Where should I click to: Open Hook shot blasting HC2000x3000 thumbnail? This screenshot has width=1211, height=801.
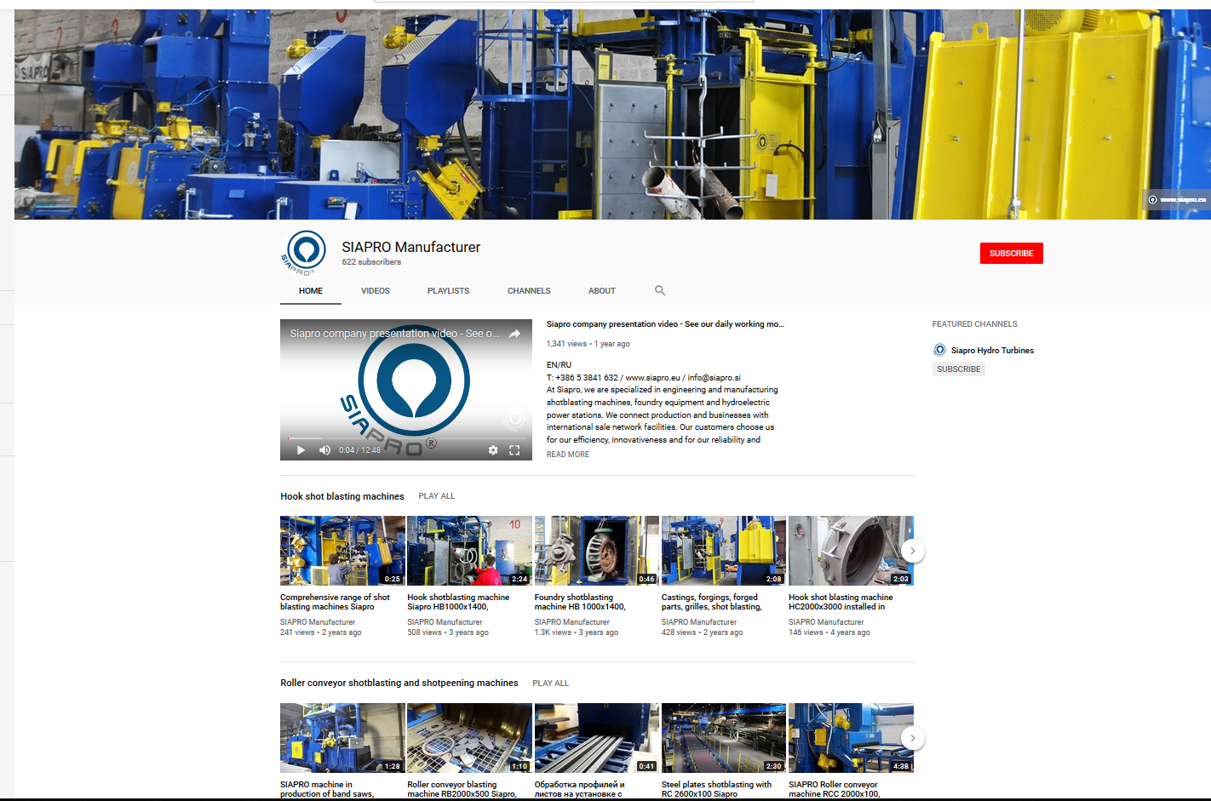pos(851,551)
